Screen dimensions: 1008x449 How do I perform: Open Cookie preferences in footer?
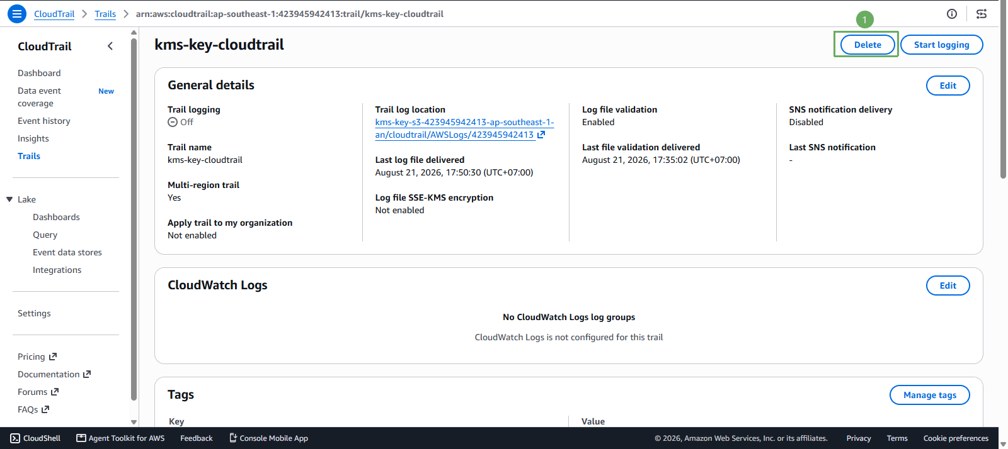click(x=956, y=438)
